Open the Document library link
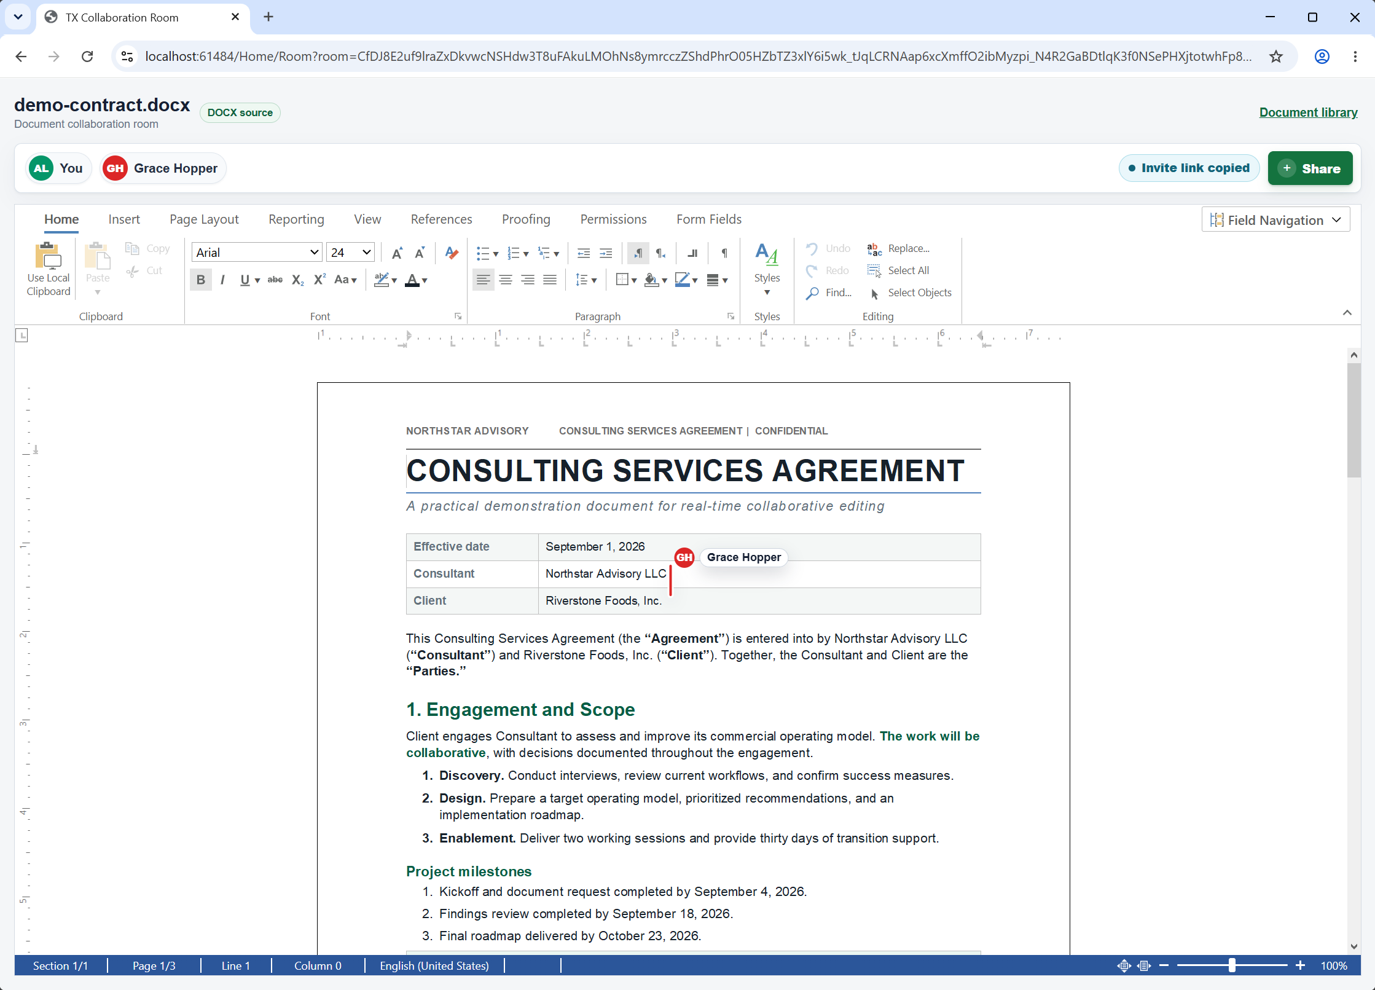Image resolution: width=1375 pixels, height=990 pixels. [1308, 112]
